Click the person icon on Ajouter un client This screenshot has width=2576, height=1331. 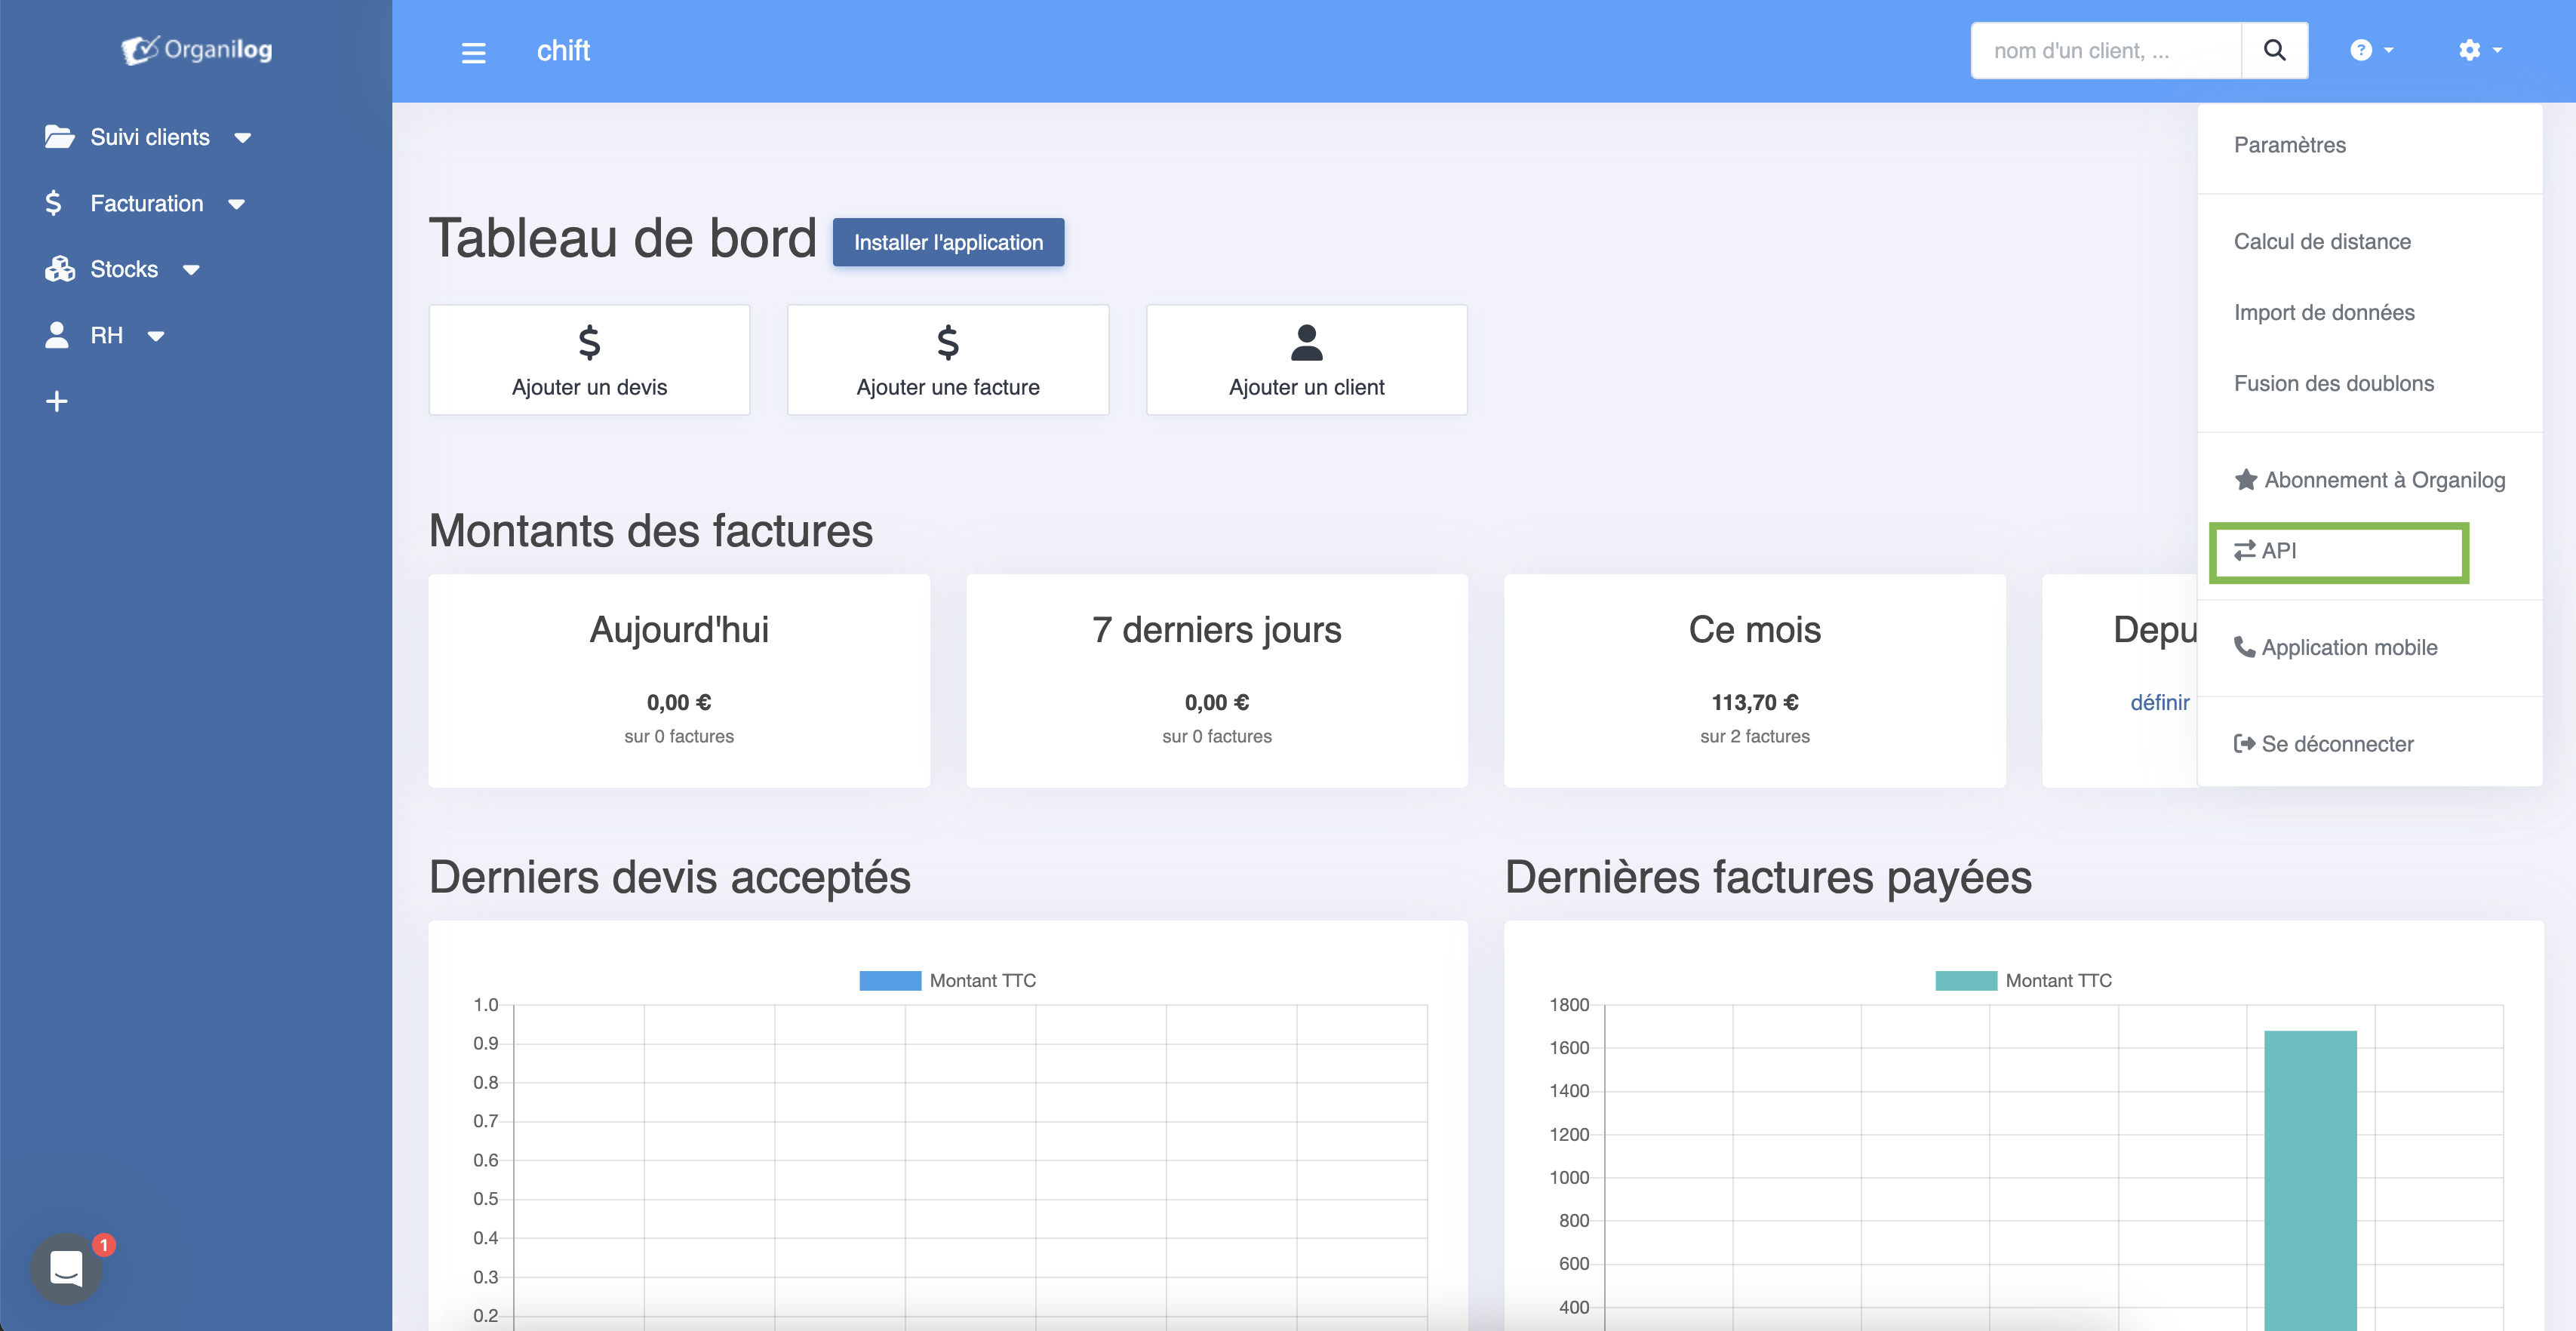tap(1306, 343)
